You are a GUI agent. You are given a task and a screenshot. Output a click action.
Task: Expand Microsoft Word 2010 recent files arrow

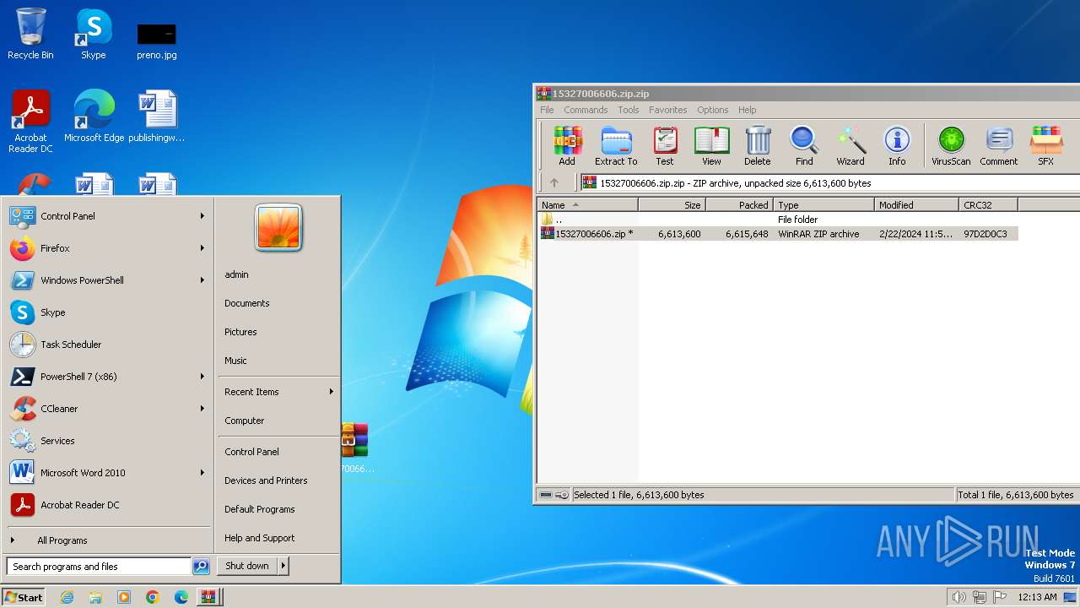click(x=202, y=473)
